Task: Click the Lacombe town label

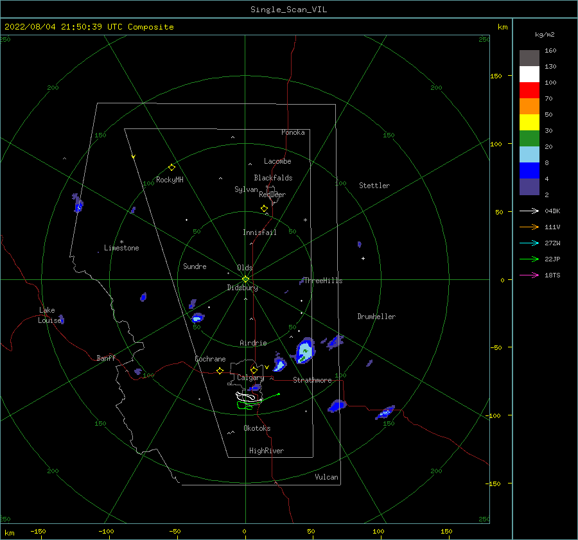Action: (277, 161)
